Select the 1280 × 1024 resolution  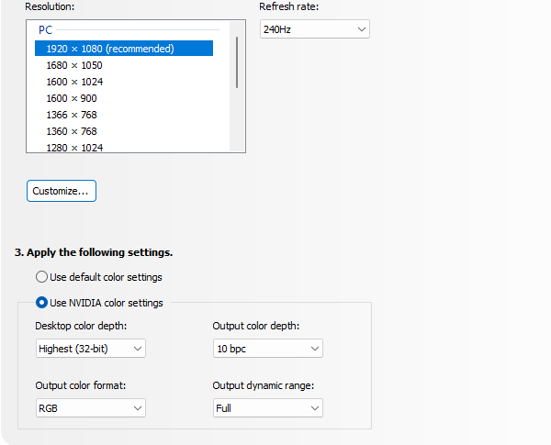tap(74, 147)
